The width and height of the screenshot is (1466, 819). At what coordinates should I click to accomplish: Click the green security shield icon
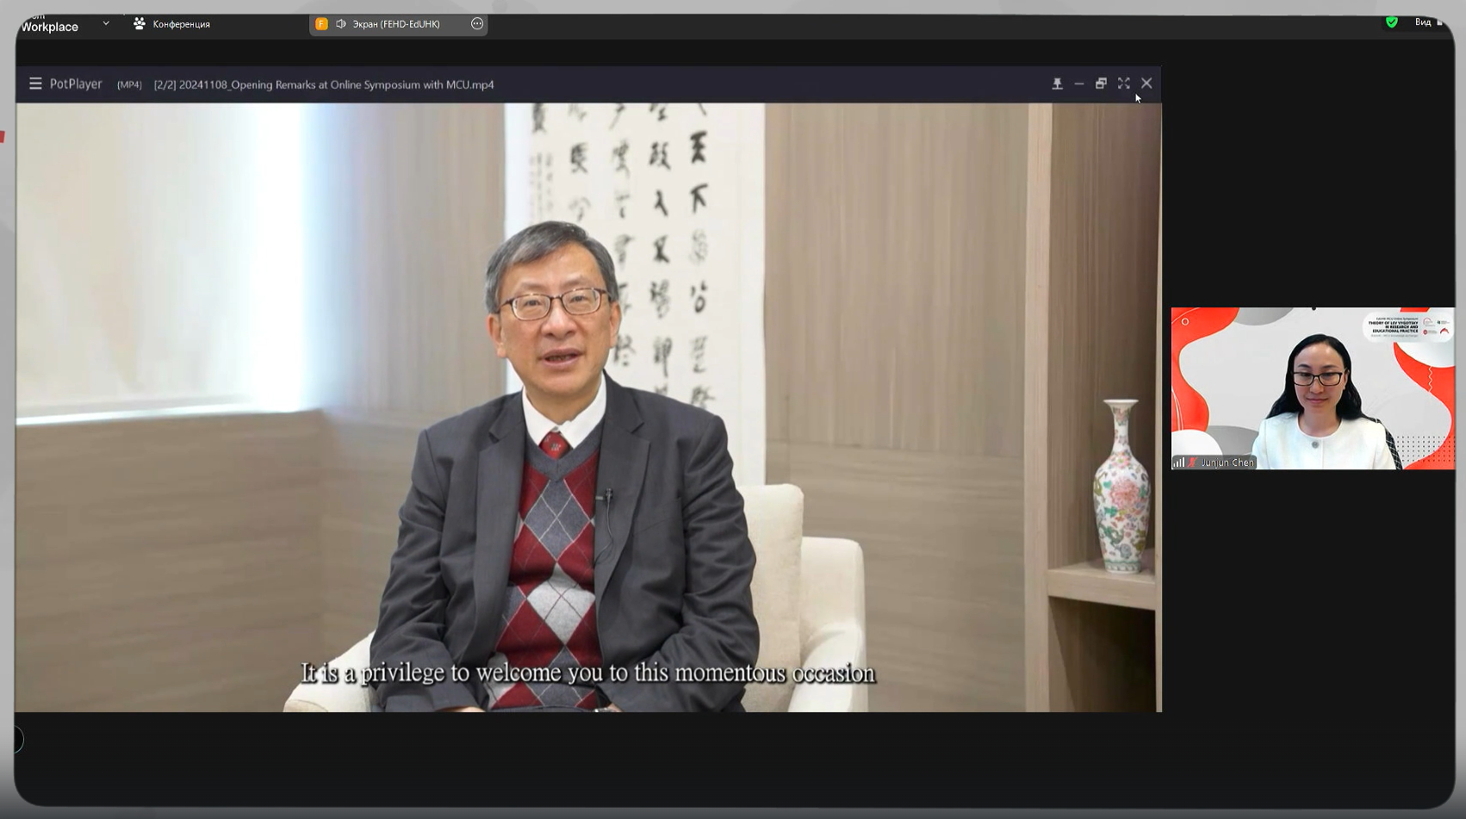click(x=1391, y=22)
